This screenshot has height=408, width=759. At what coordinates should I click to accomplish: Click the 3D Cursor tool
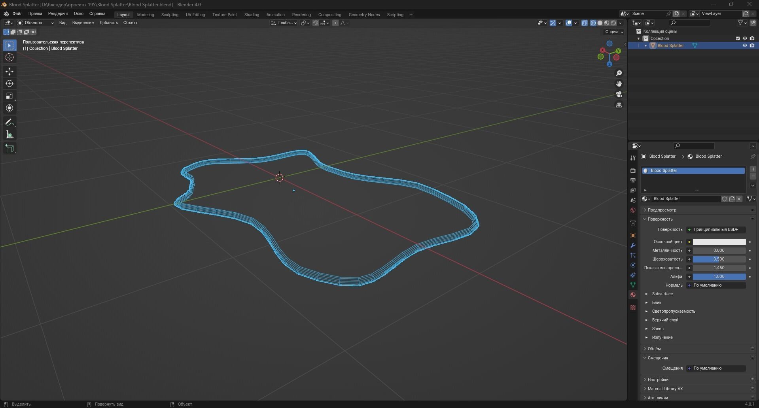click(x=9, y=58)
